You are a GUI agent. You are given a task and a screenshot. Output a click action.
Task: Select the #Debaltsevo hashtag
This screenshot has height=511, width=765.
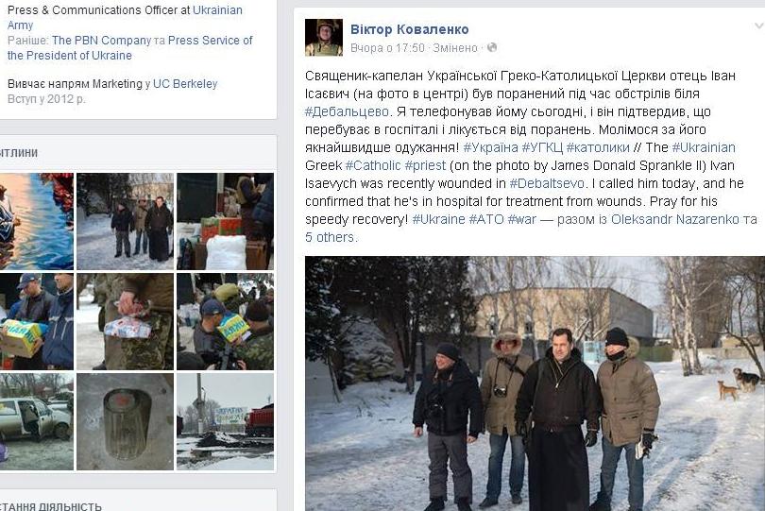tap(547, 183)
